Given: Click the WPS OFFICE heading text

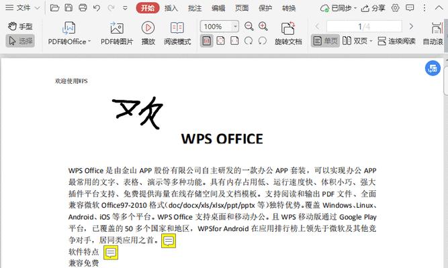Looking at the screenshot, I should pos(222,139).
